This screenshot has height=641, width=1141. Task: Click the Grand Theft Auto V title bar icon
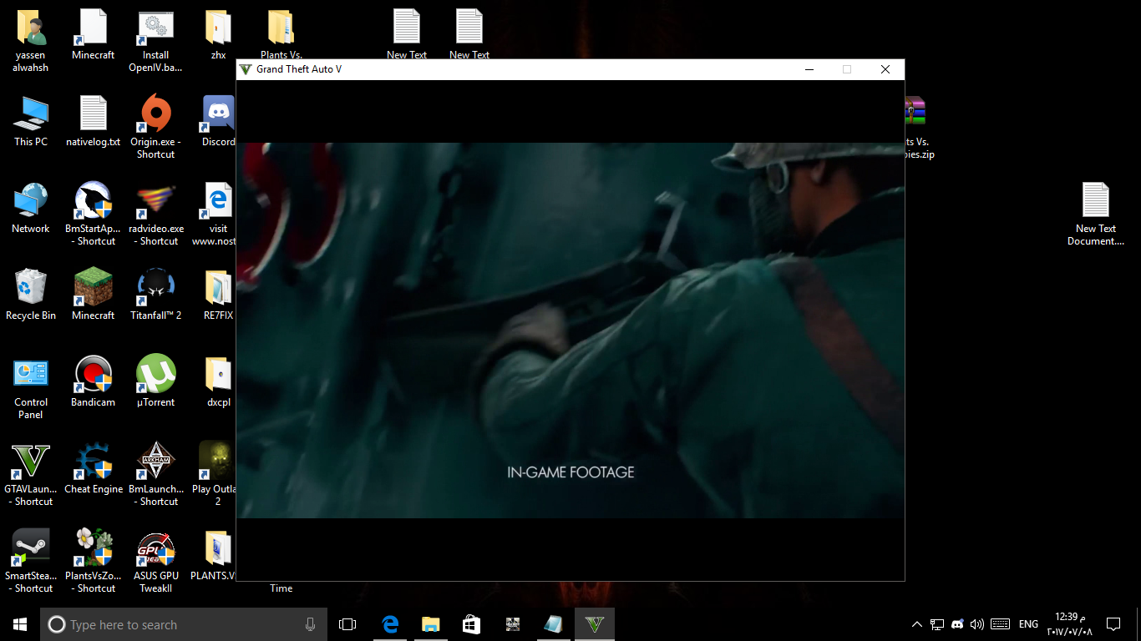tap(246, 69)
